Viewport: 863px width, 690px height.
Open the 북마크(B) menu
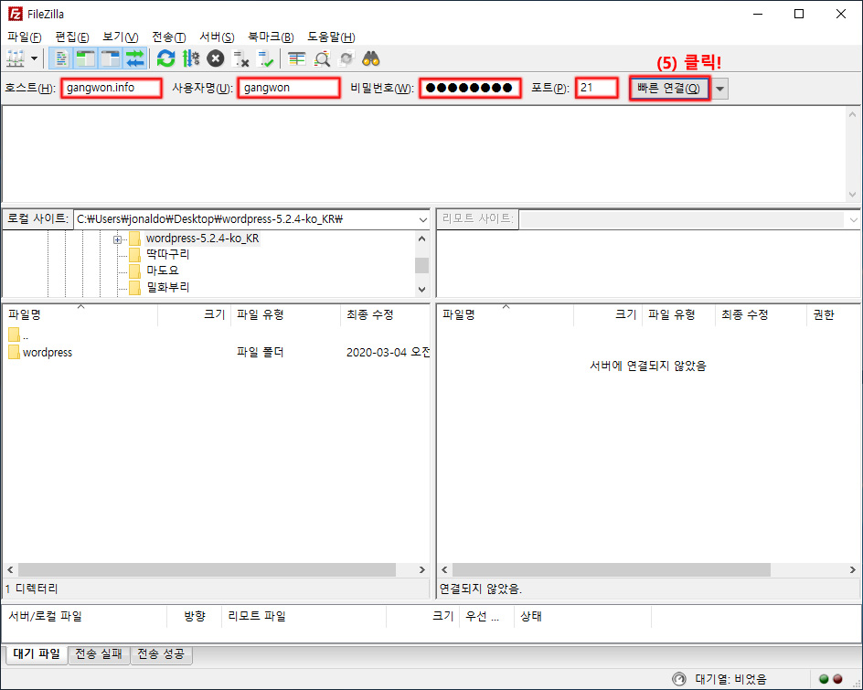point(271,37)
